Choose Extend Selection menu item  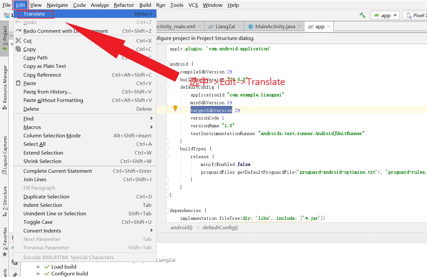[85, 153]
